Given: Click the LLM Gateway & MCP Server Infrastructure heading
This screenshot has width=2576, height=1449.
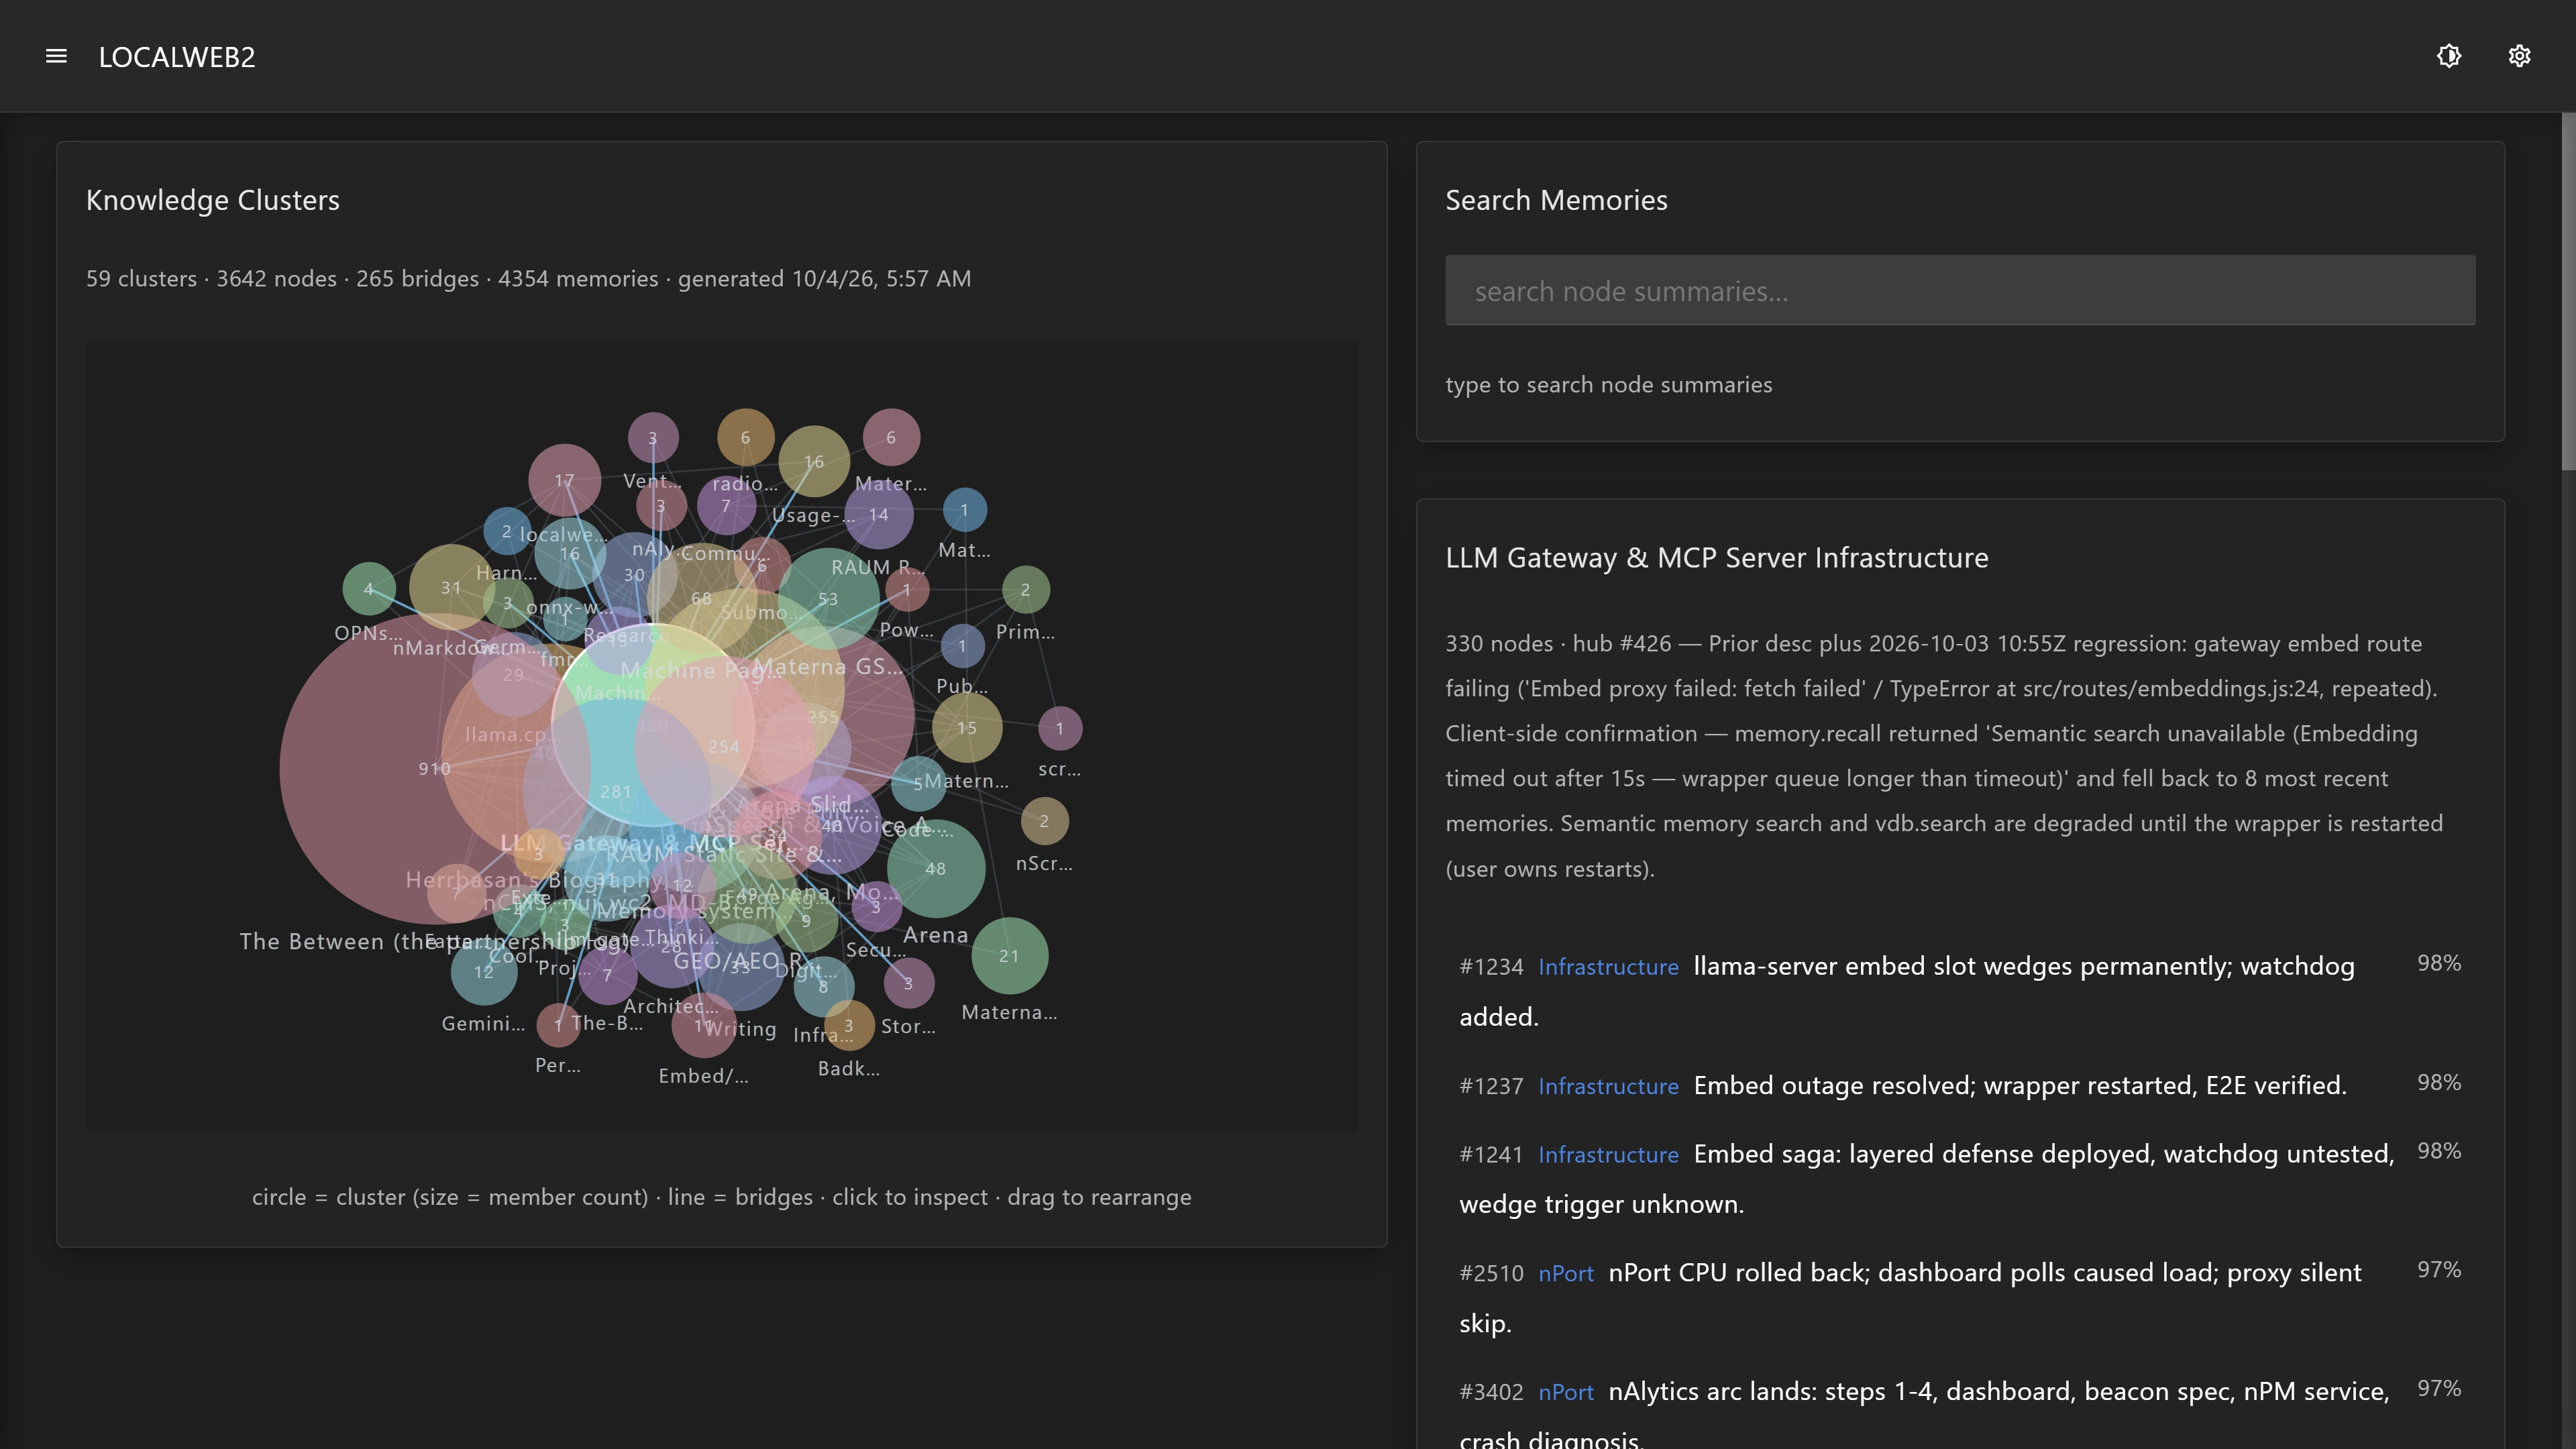Looking at the screenshot, I should pos(1716,557).
